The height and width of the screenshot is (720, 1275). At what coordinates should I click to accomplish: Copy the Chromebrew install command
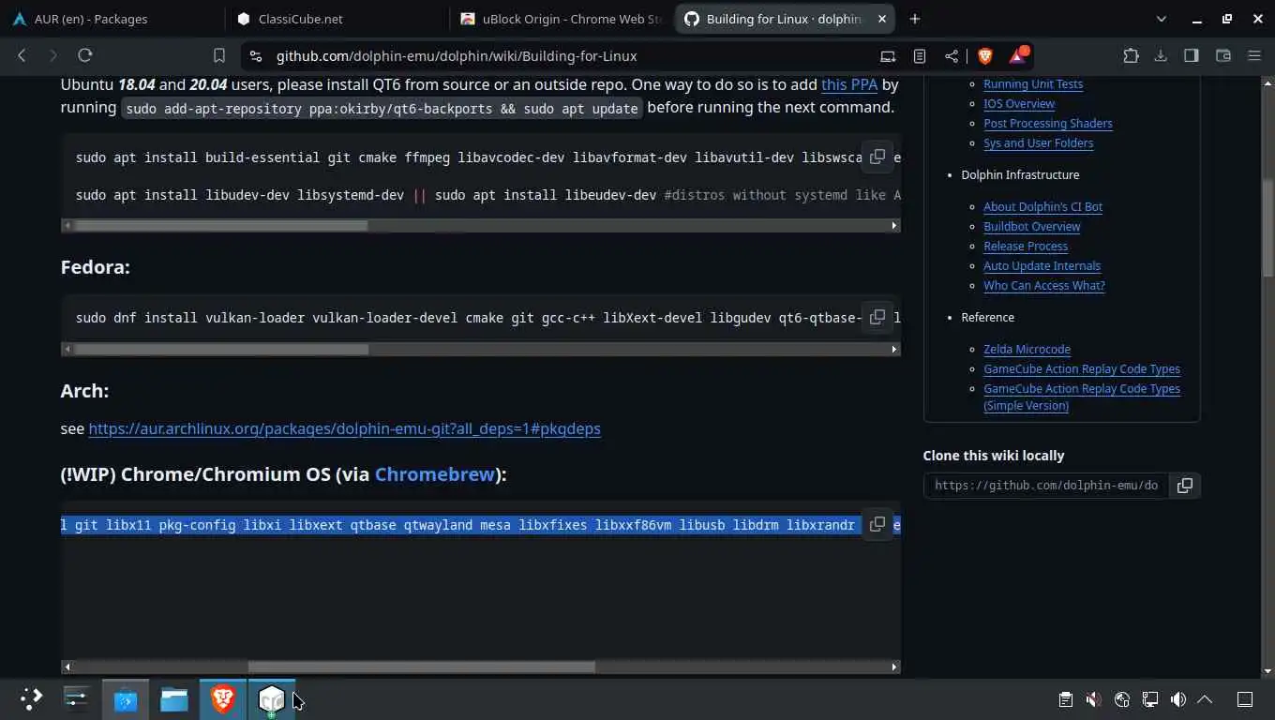pyautogui.click(x=877, y=524)
